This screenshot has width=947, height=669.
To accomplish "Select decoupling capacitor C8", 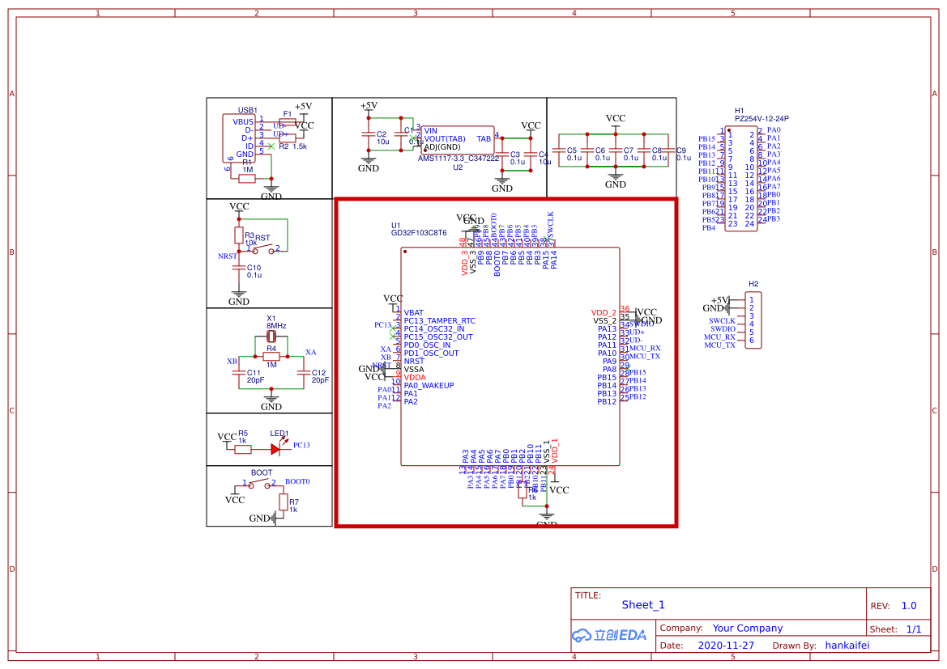I will 644,150.
